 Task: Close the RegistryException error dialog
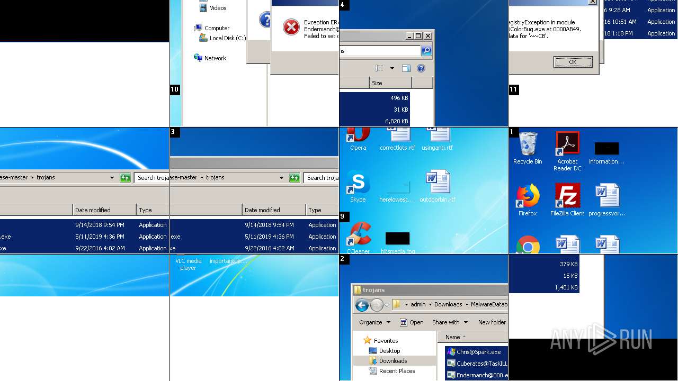[593, 2]
